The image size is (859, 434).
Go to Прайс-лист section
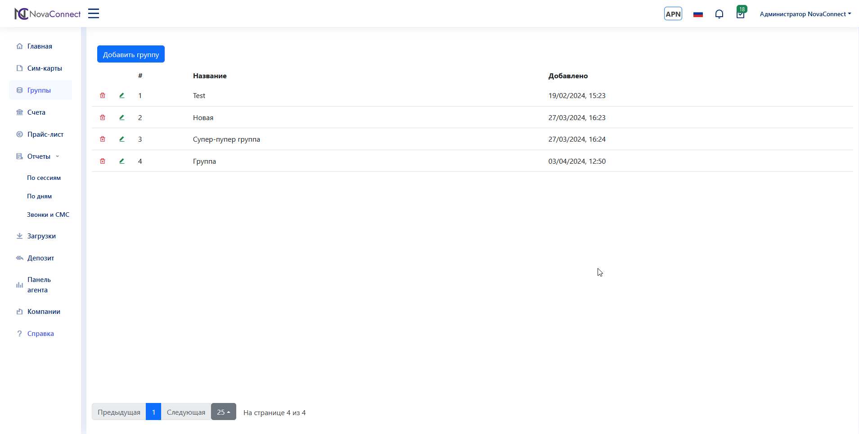[45, 134]
